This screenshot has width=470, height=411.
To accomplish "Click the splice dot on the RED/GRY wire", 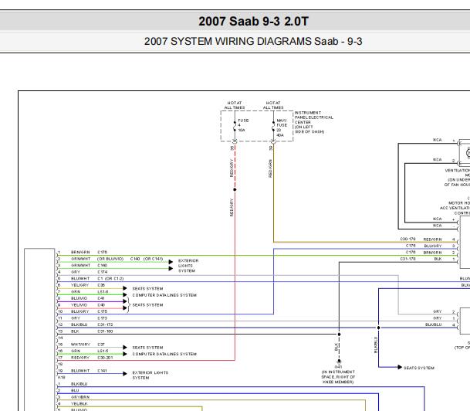I will pos(235,189).
